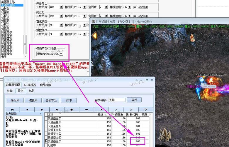The height and width of the screenshot is (147, 229).
Task: Click the 种族 column header
Action: [x=104, y=114]
